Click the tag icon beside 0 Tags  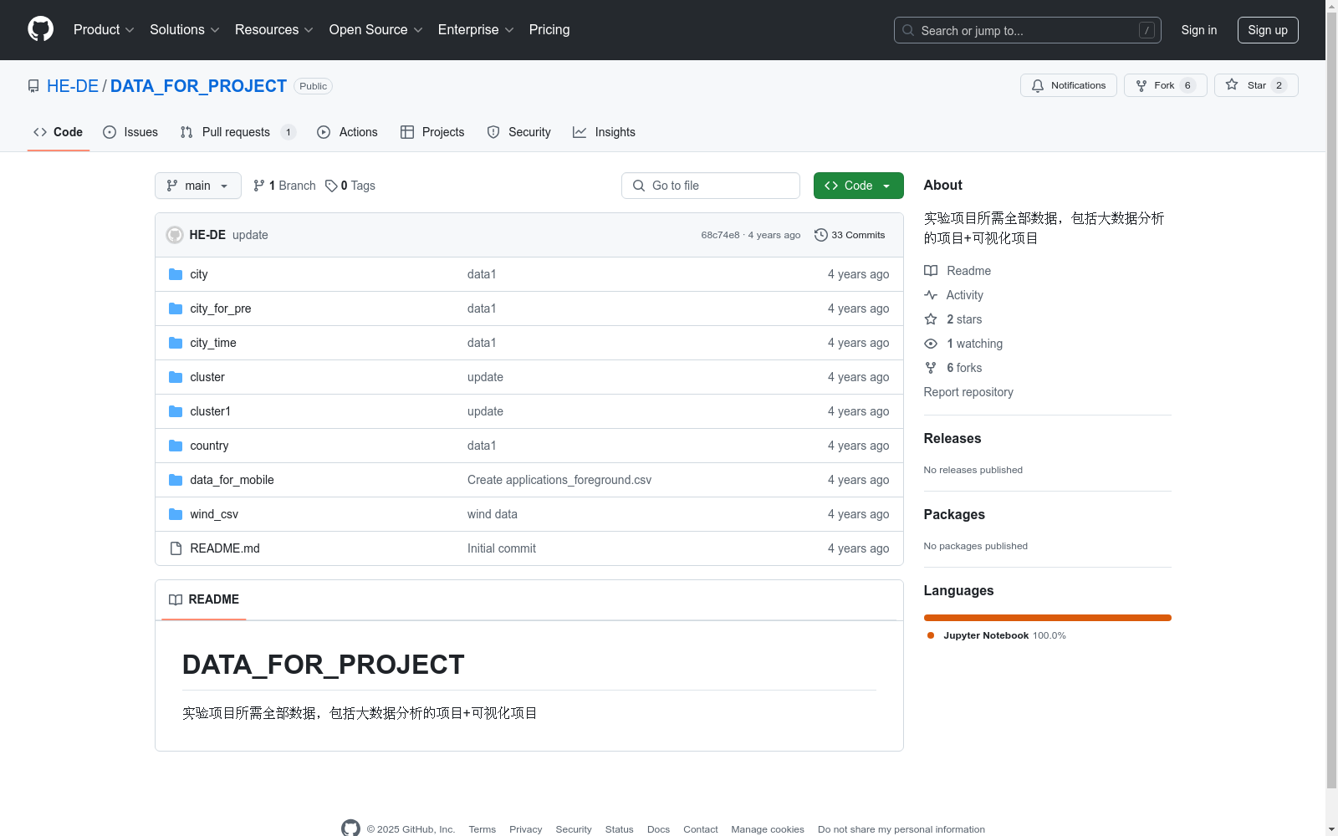tap(331, 186)
